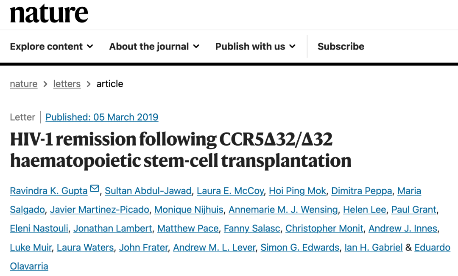Click author Hoi Ping Mok
This screenshot has height=276, width=458.
coord(297,191)
